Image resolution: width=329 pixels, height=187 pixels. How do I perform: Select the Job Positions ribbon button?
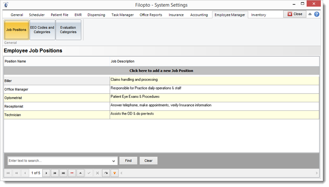click(16, 30)
